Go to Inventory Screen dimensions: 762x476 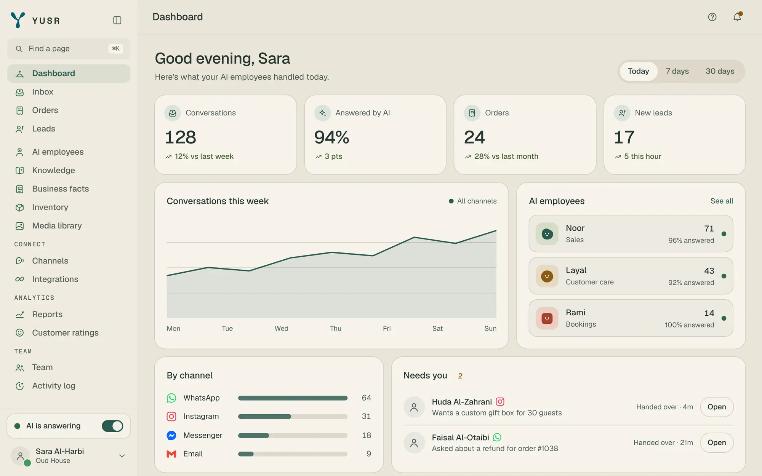[x=69, y=208]
